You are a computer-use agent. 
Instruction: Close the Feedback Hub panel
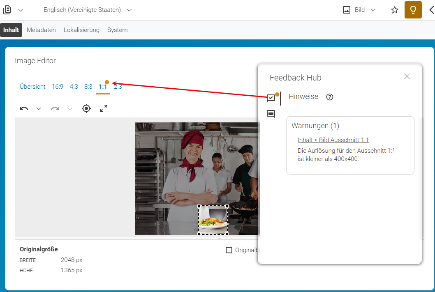click(x=407, y=76)
